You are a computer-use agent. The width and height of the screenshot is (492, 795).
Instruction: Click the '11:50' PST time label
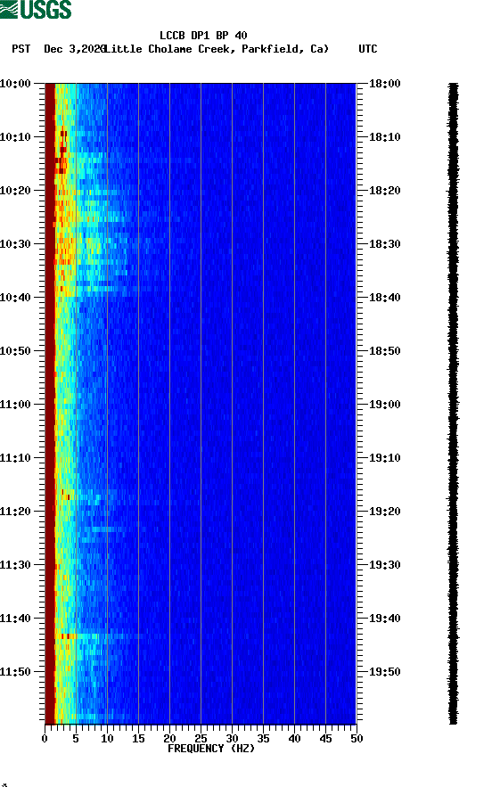(x=15, y=672)
